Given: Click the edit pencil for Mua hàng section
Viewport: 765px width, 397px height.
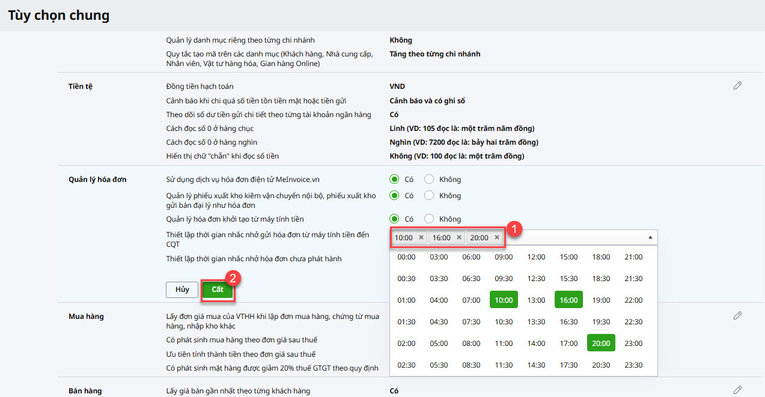Looking at the screenshot, I should pos(737,315).
